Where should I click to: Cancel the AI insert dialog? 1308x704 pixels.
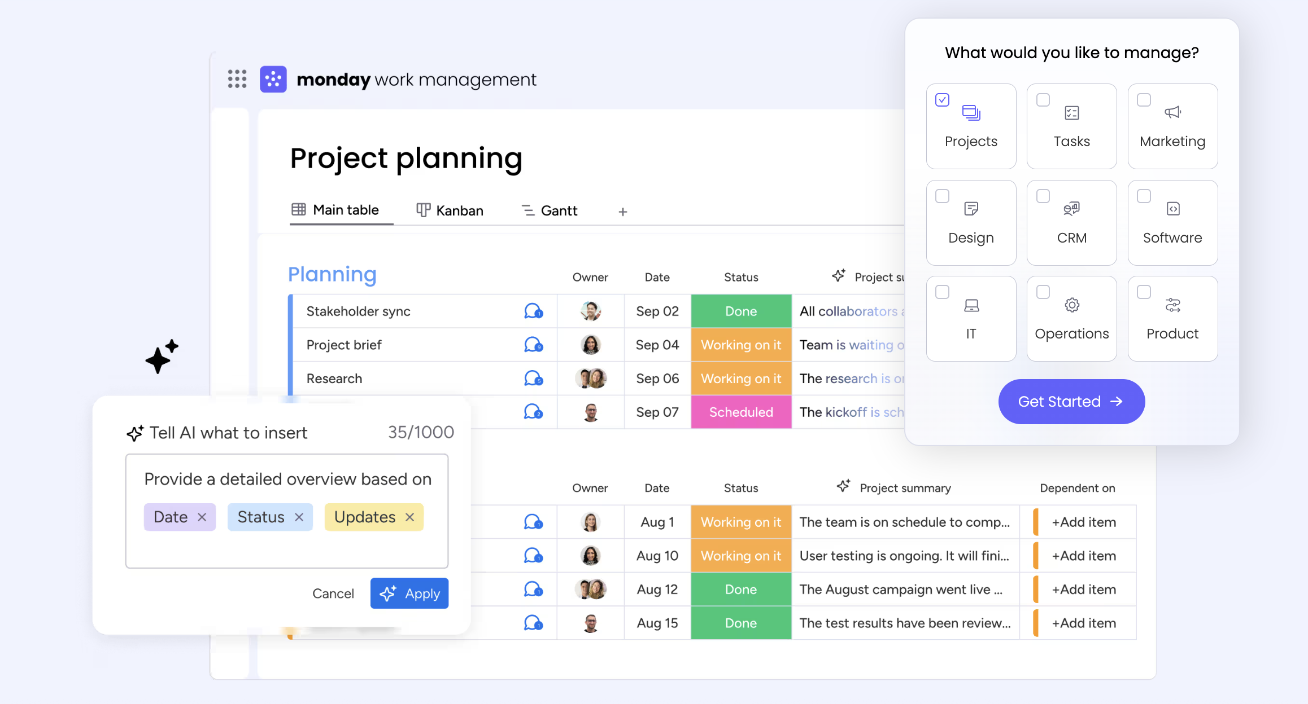click(333, 593)
